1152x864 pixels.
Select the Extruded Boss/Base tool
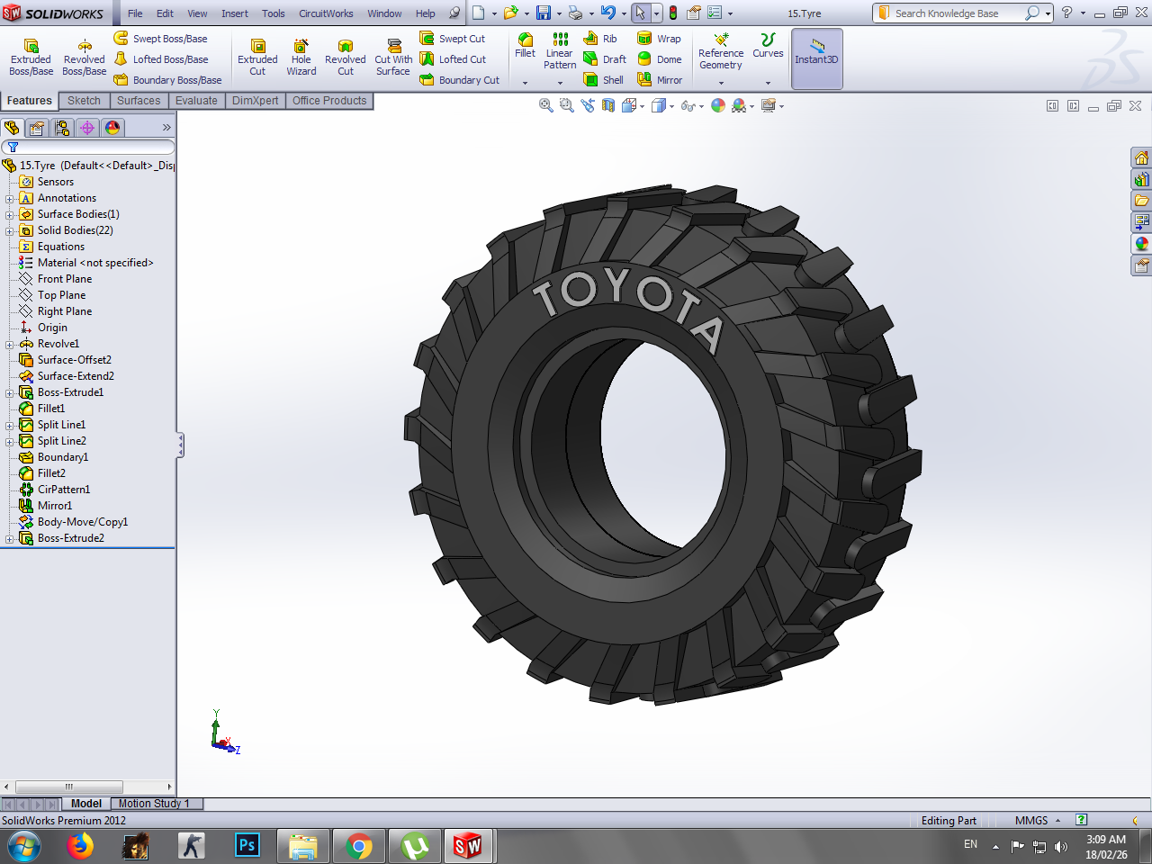tap(31, 58)
